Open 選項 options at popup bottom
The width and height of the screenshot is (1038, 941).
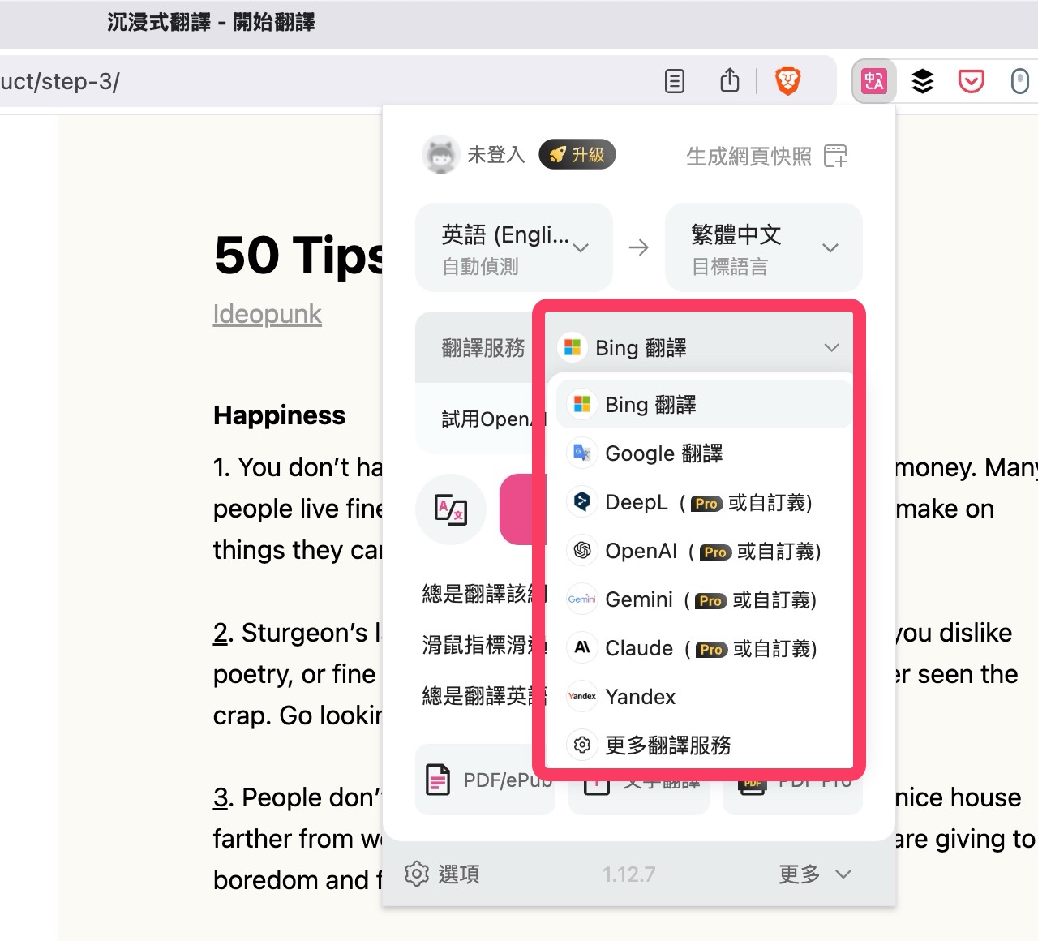pyautogui.click(x=443, y=874)
